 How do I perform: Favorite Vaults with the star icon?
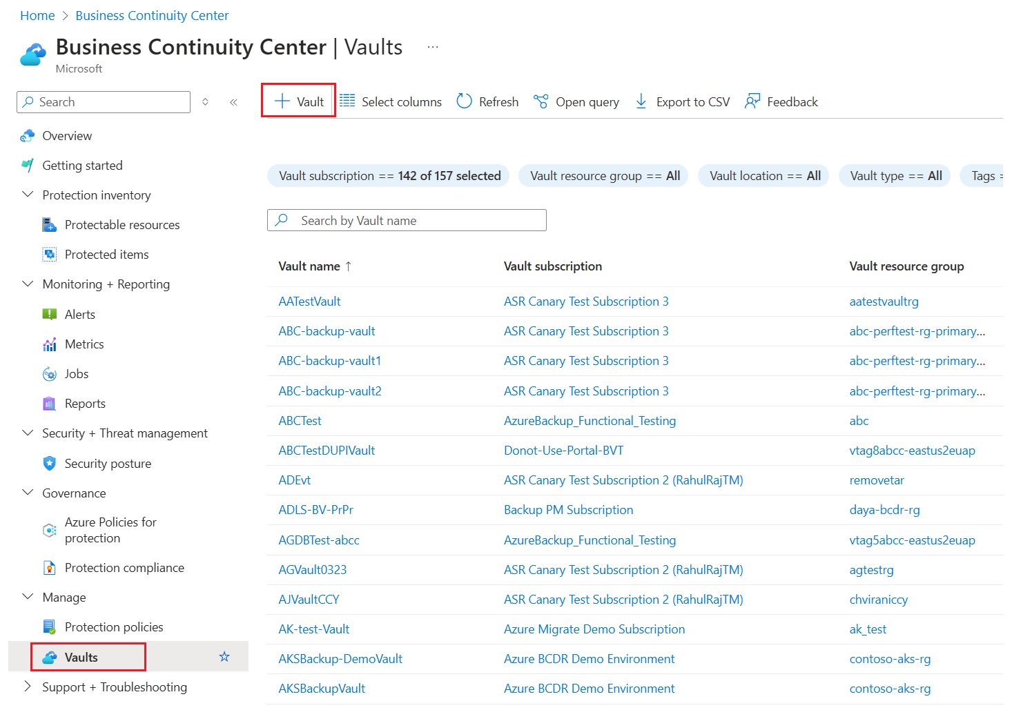tap(224, 657)
